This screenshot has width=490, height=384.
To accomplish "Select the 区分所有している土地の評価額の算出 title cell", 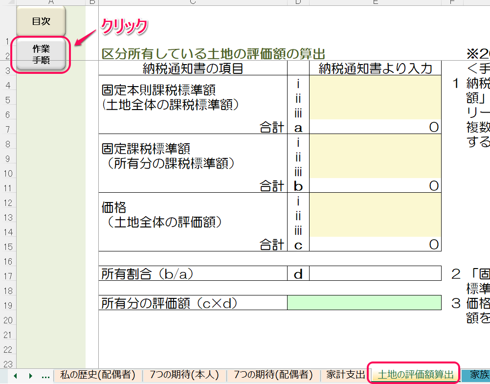I will [213, 53].
